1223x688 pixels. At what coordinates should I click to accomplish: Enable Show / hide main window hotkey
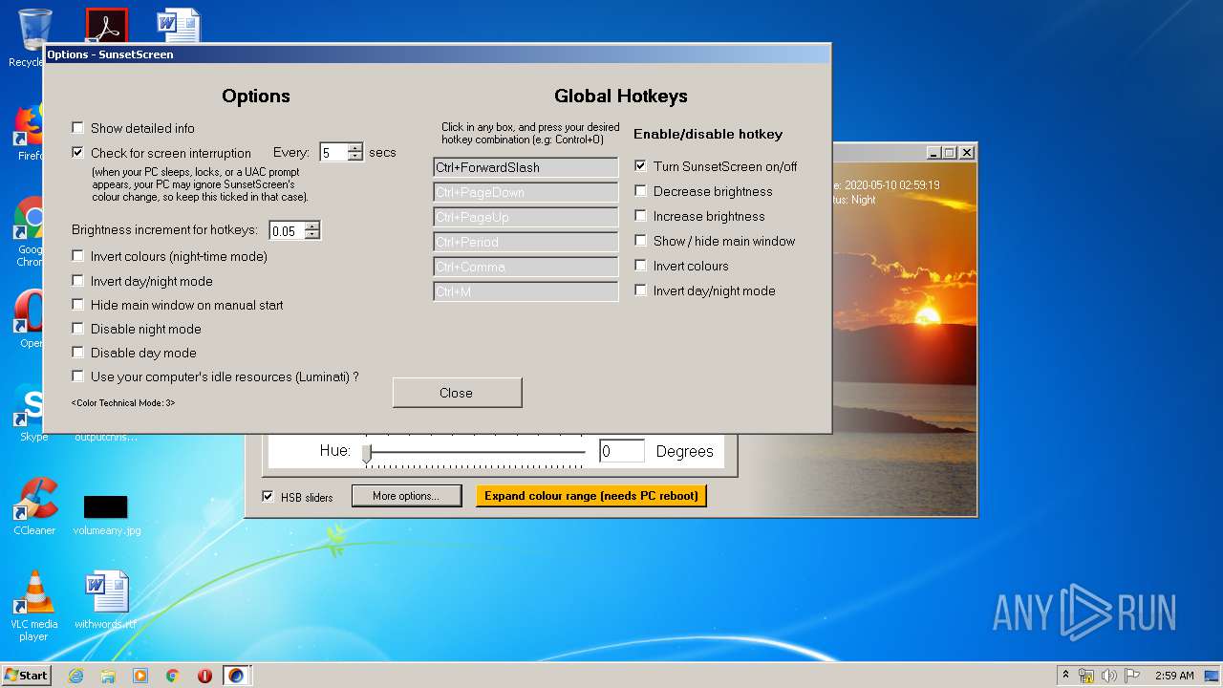point(641,241)
